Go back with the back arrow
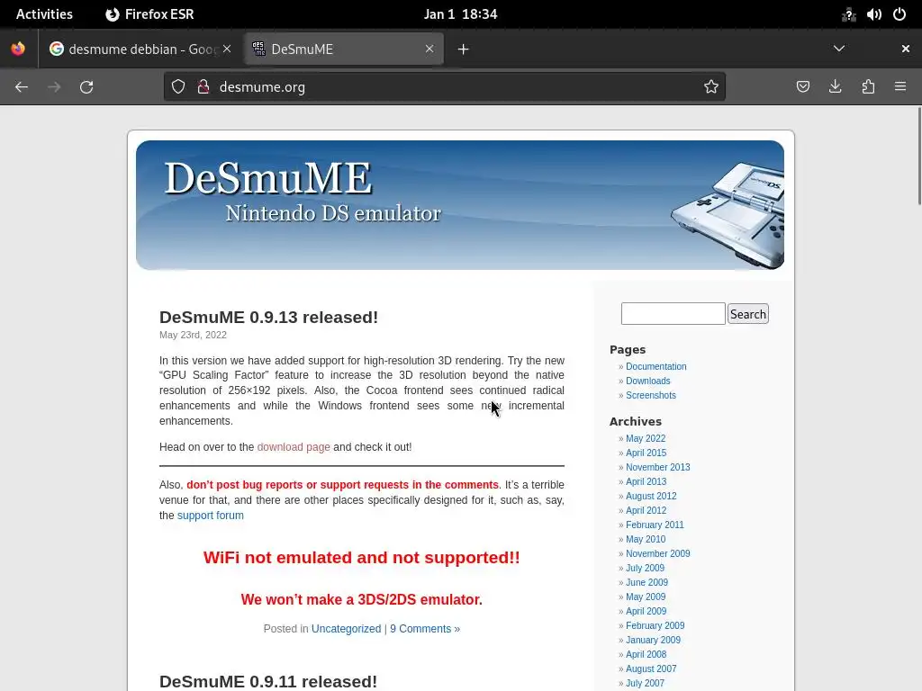The width and height of the screenshot is (922, 691). pyautogui.click(x=22, y=87)
